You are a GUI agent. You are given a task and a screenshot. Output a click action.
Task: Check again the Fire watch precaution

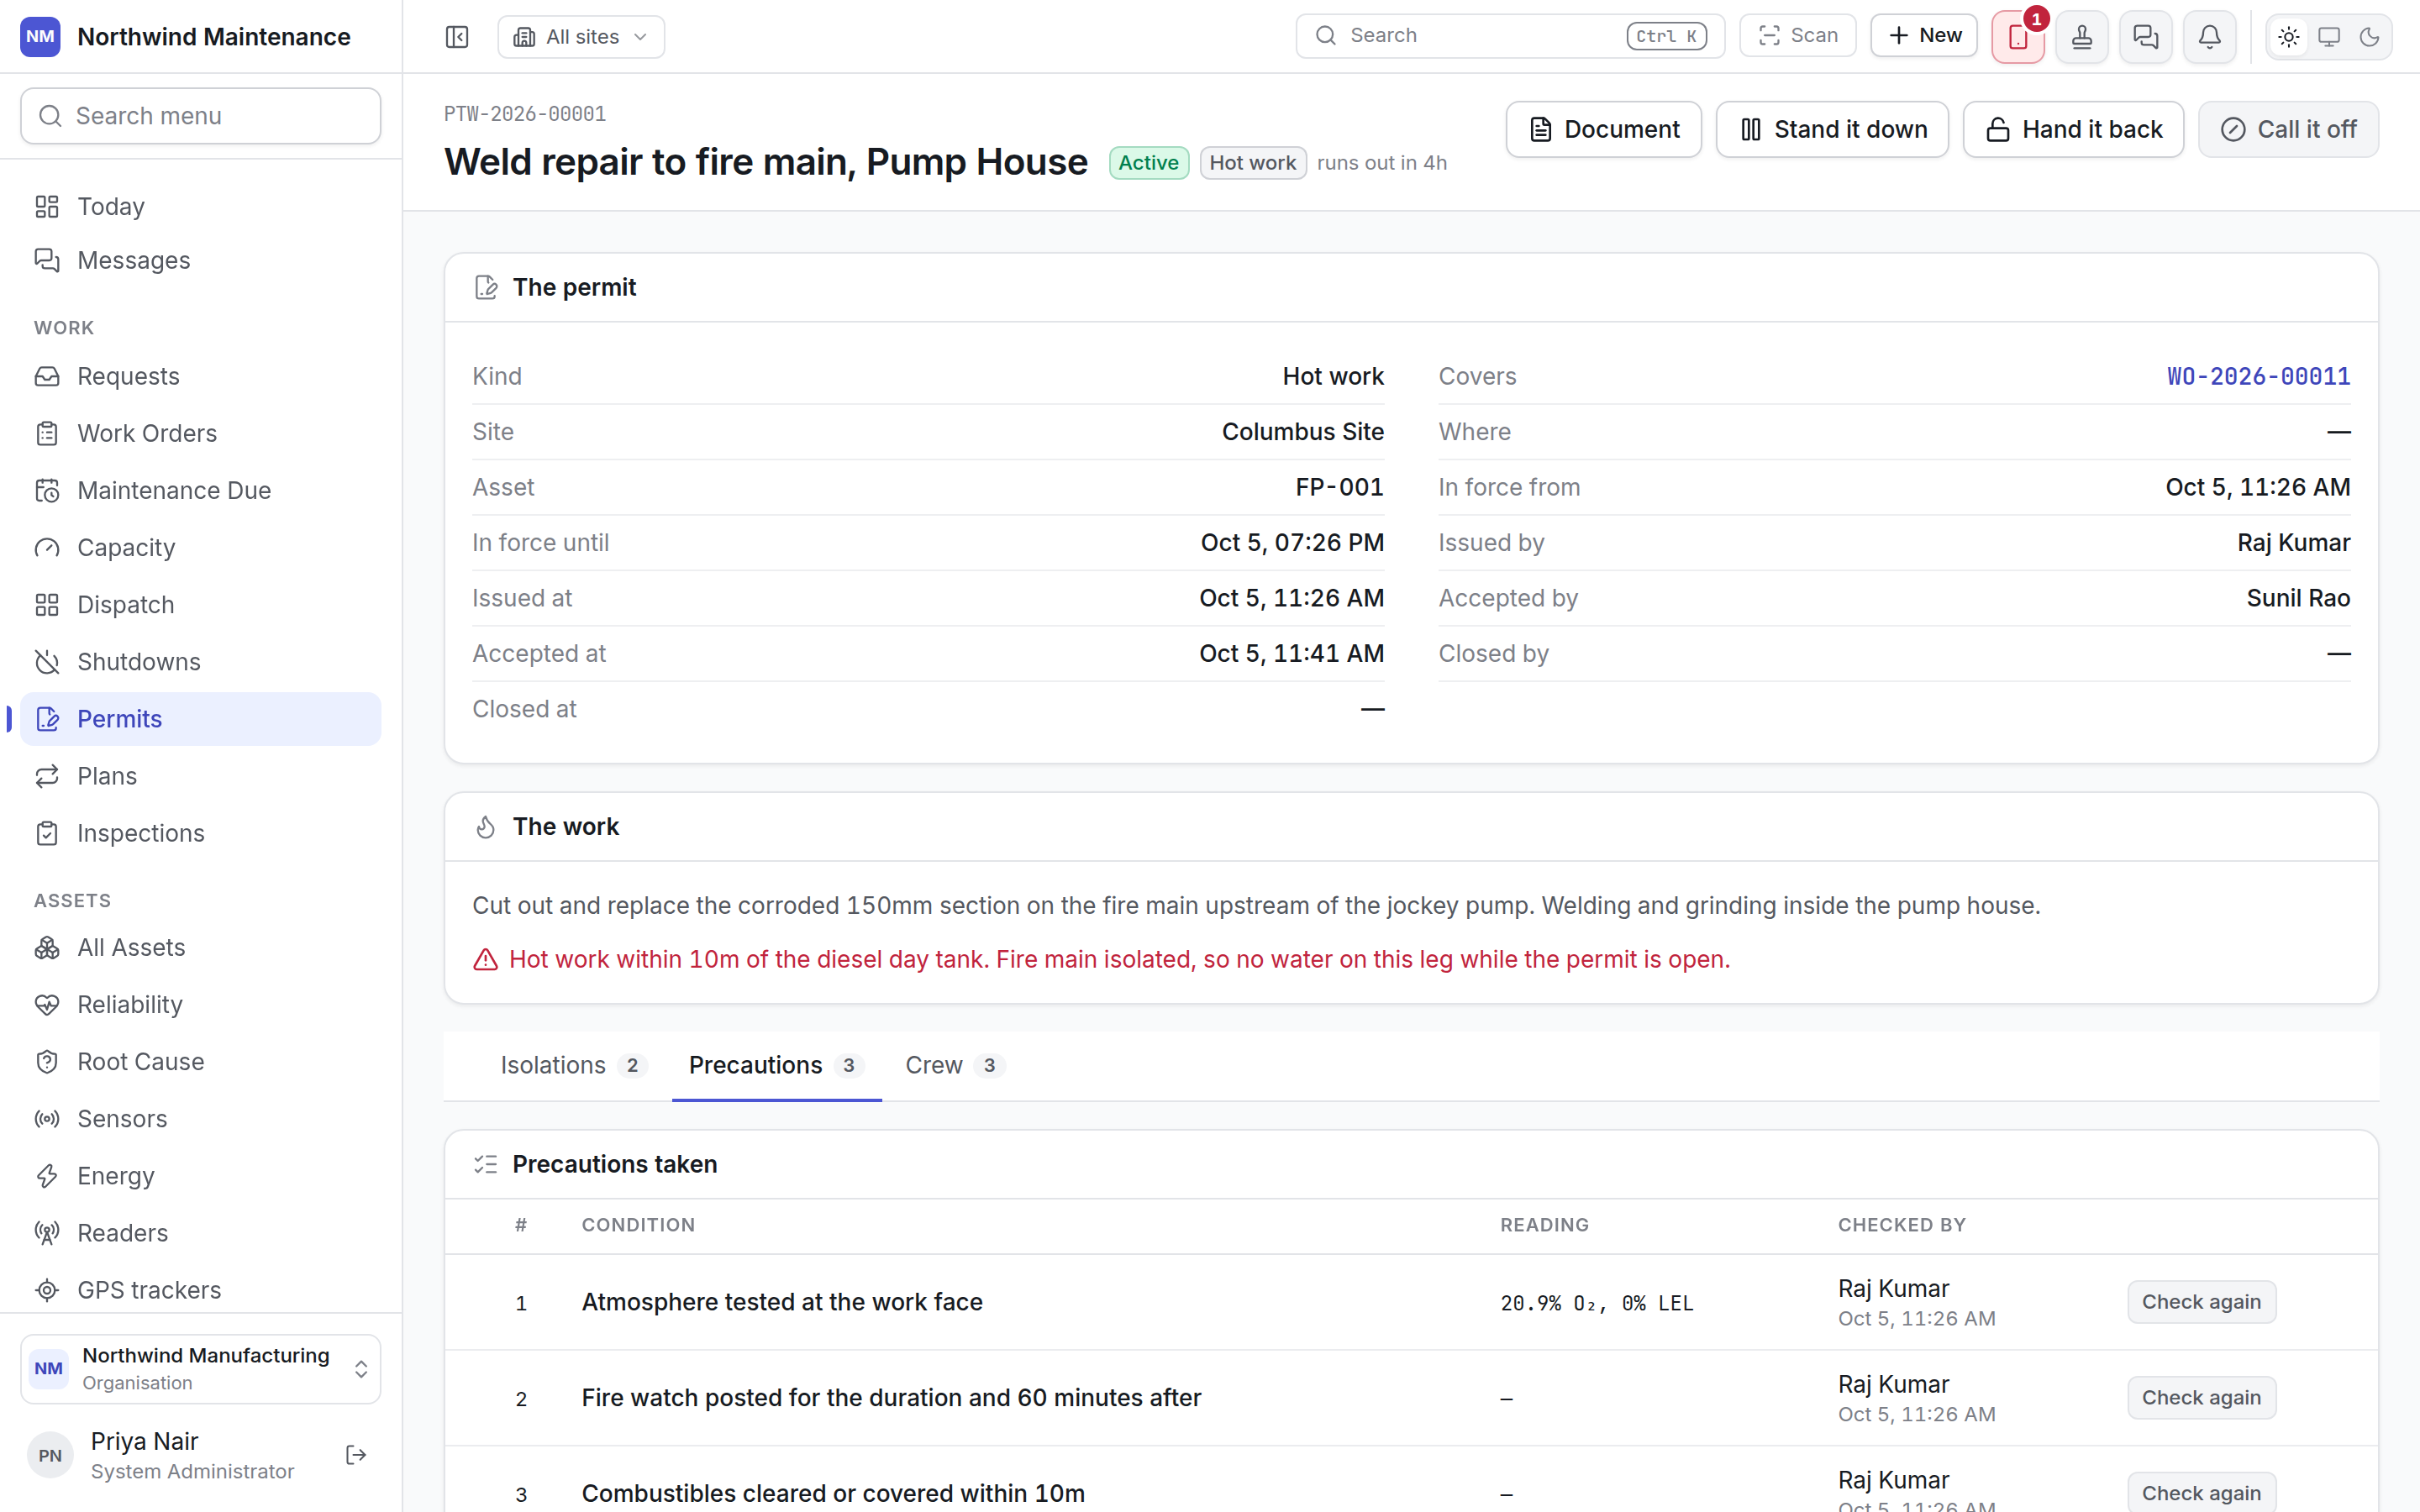[x=2201, y=1398]
